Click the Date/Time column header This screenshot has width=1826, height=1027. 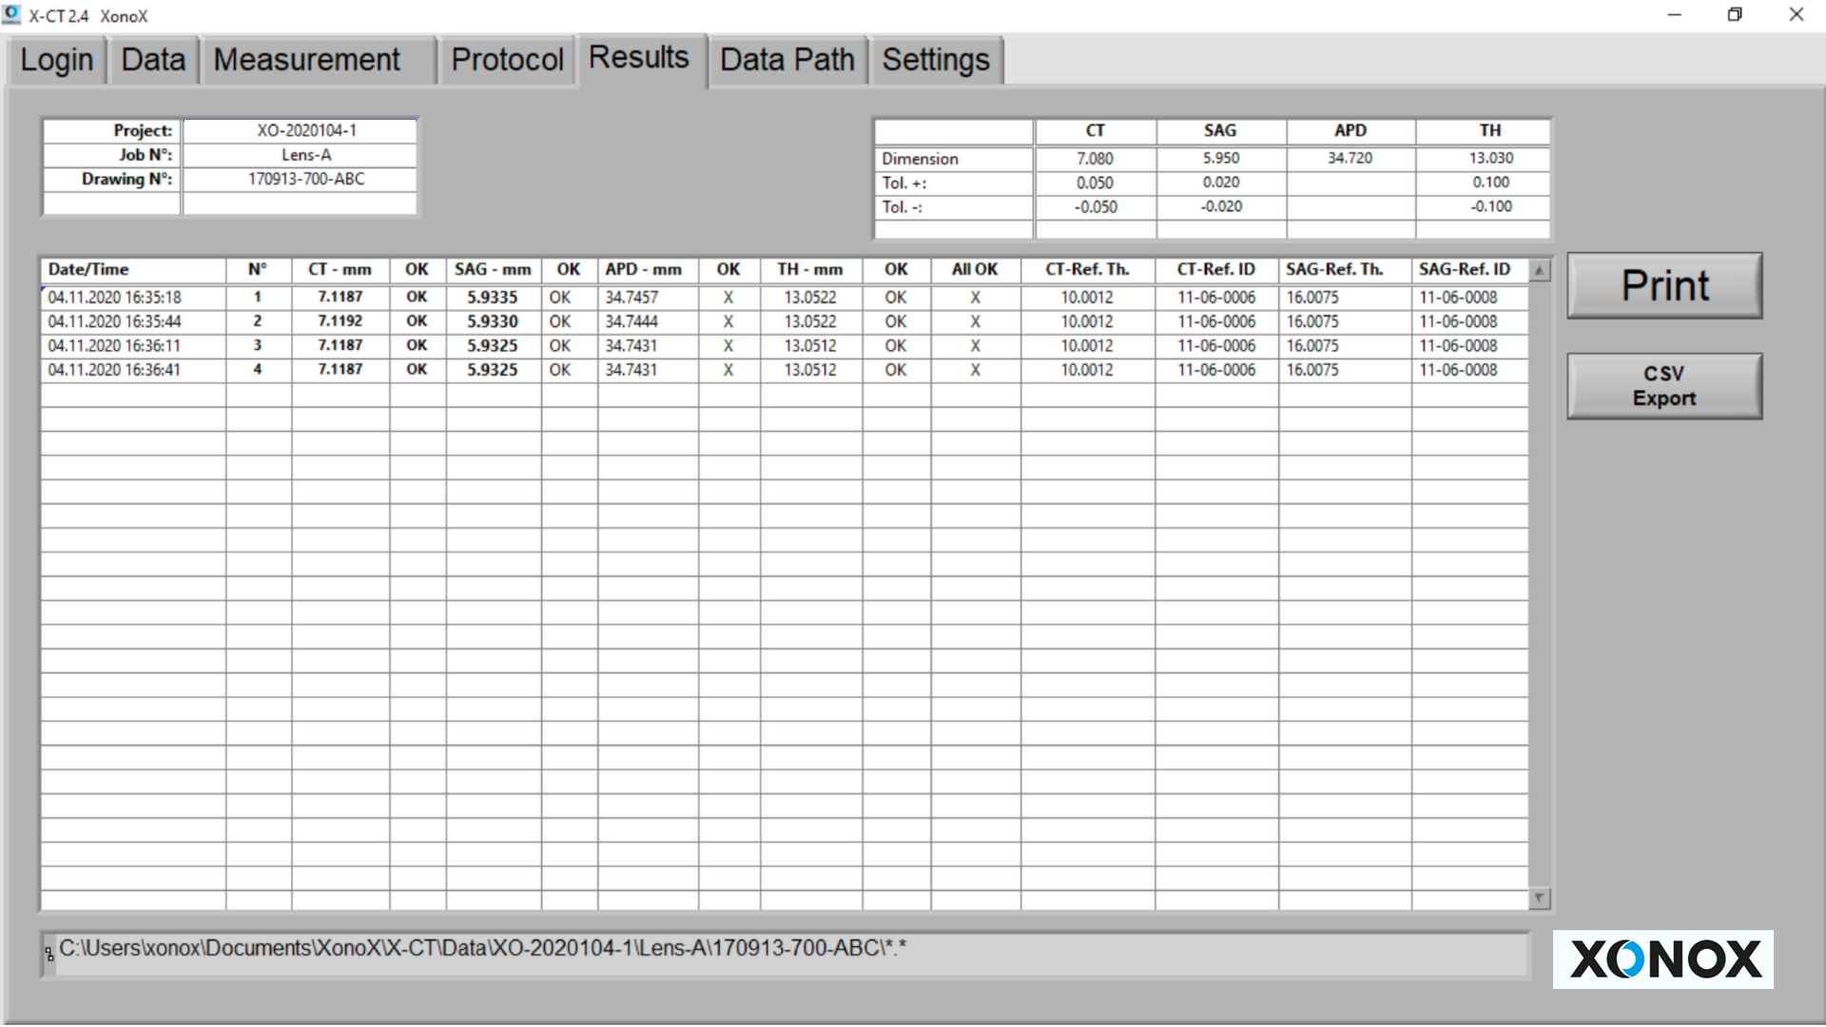point(88,269)
